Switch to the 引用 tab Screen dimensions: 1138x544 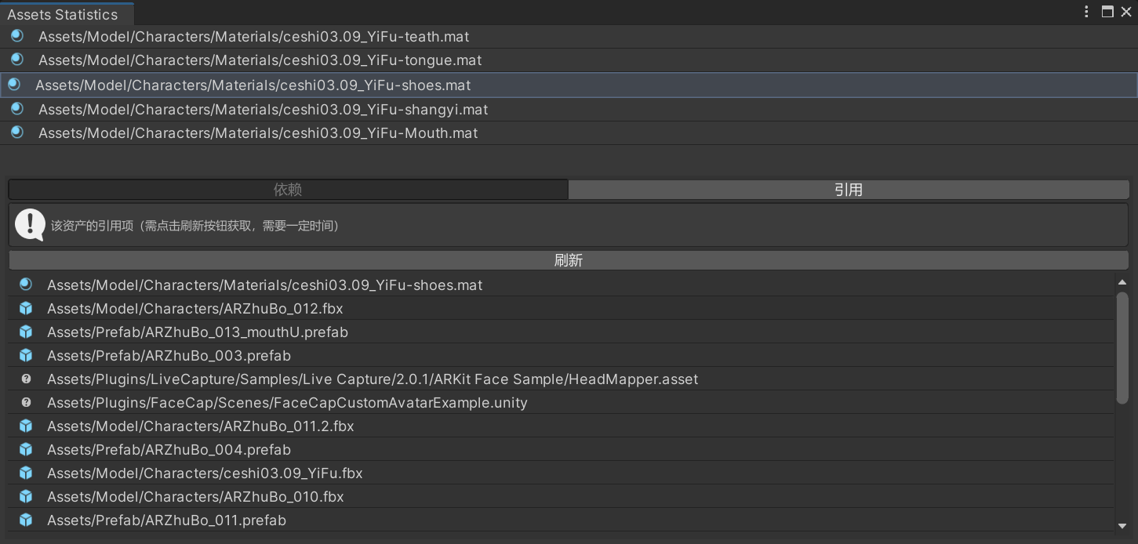[x=850, y=189]
